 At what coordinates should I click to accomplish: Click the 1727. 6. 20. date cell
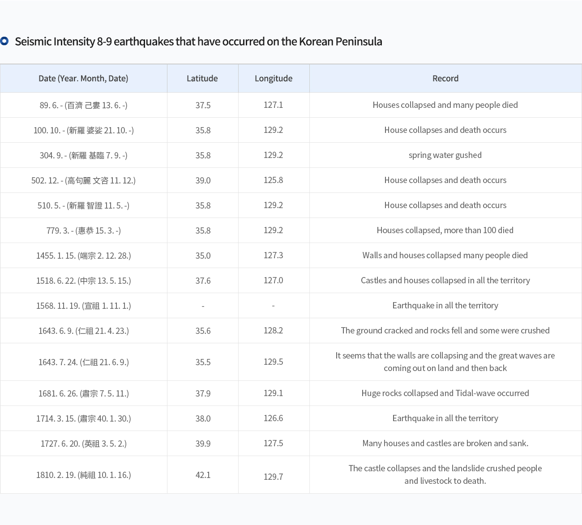[x=83, y=444]
